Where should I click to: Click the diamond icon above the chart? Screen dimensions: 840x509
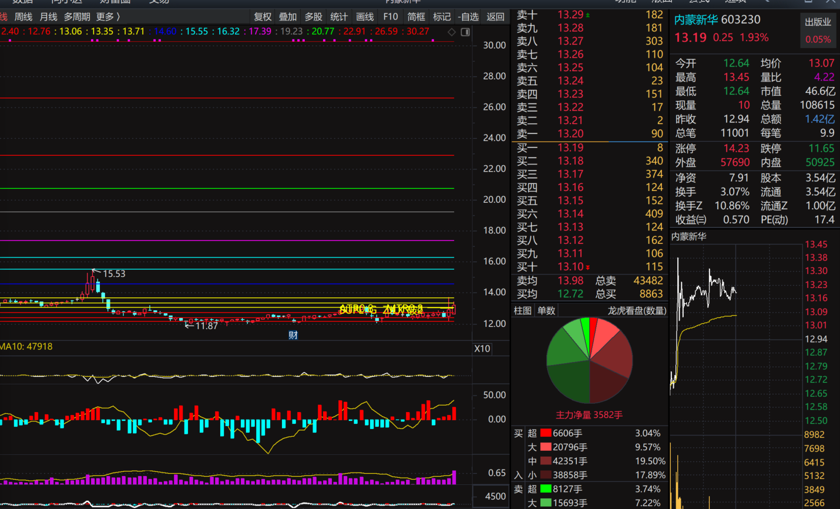pyautogui.click(x=452, y=32)
